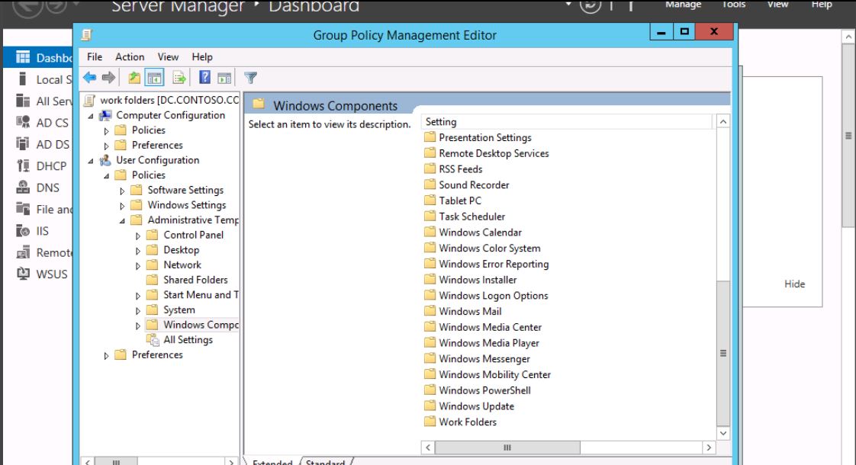856x465 pixels.
Task: Open DNS role in Server Manager sidebar
Action: click(x=38, y=188)
